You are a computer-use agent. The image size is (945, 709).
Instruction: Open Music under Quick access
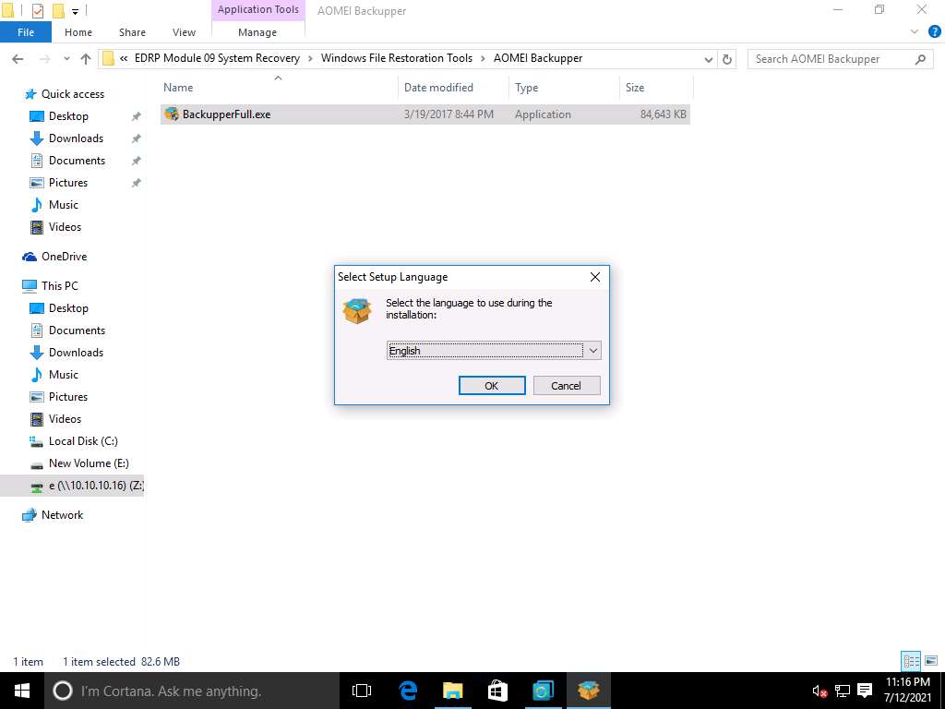coord(64,205)
